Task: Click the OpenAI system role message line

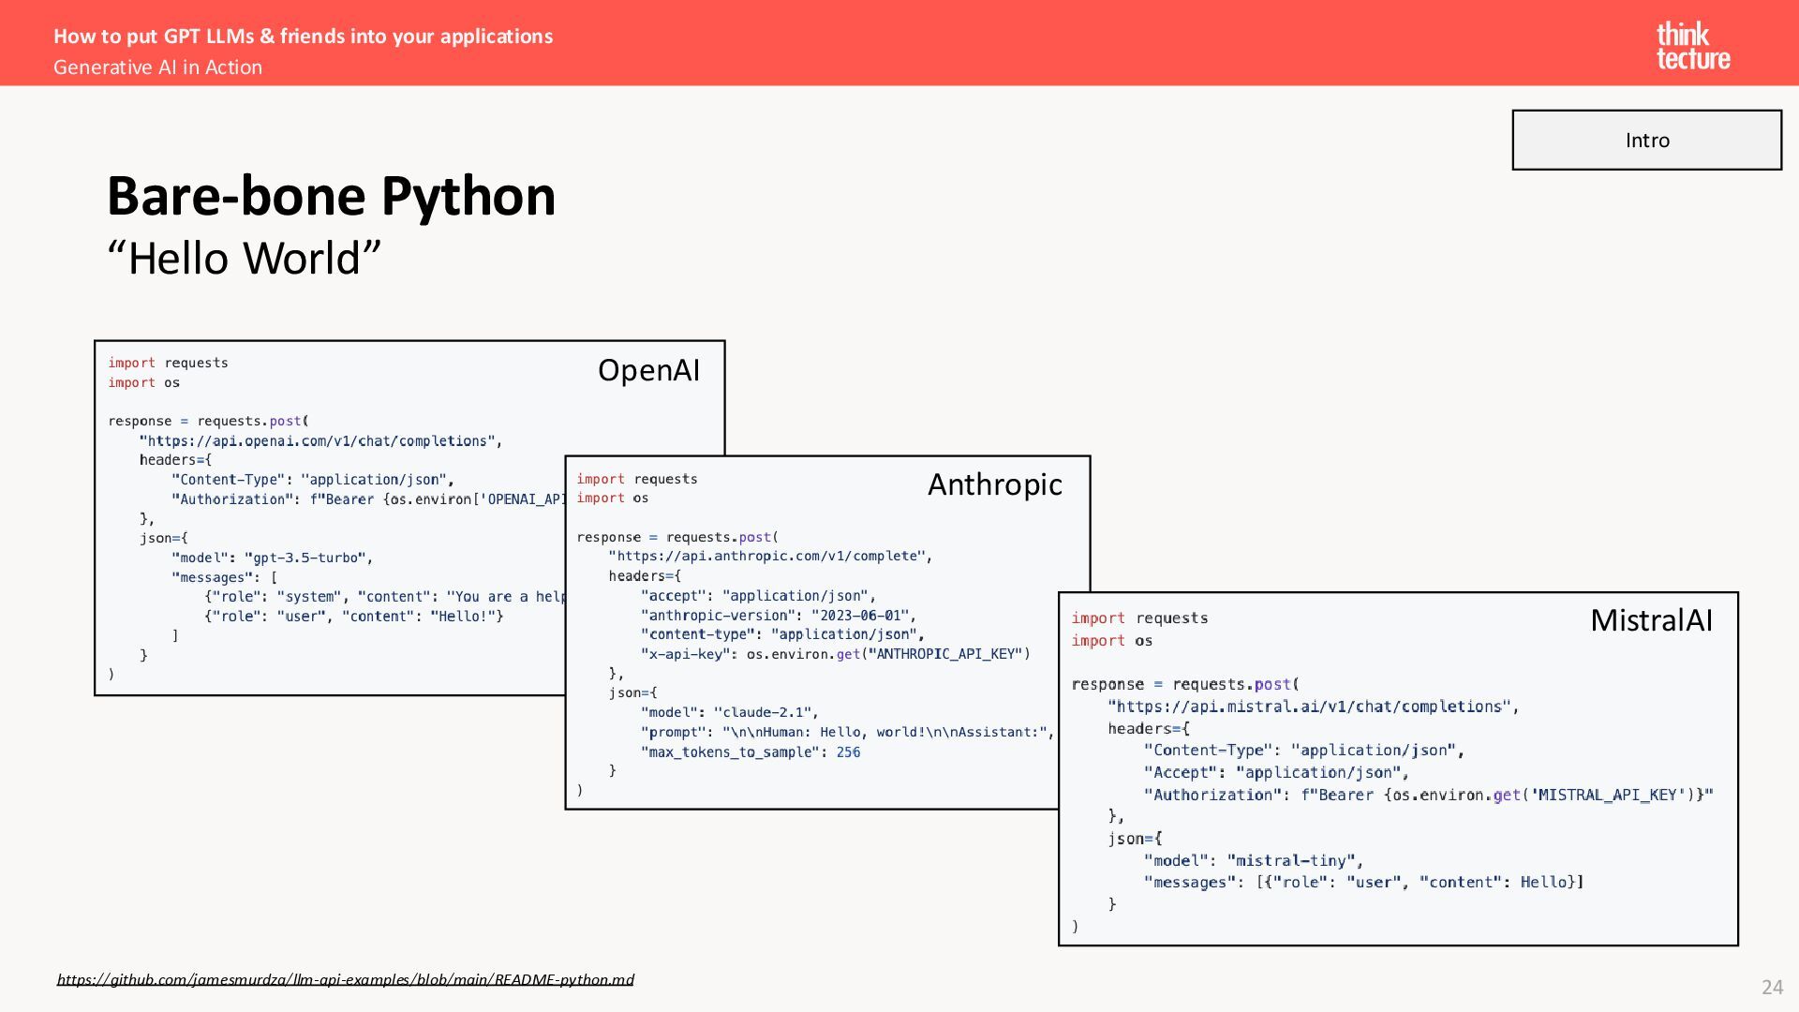Action: pos(384,597)
